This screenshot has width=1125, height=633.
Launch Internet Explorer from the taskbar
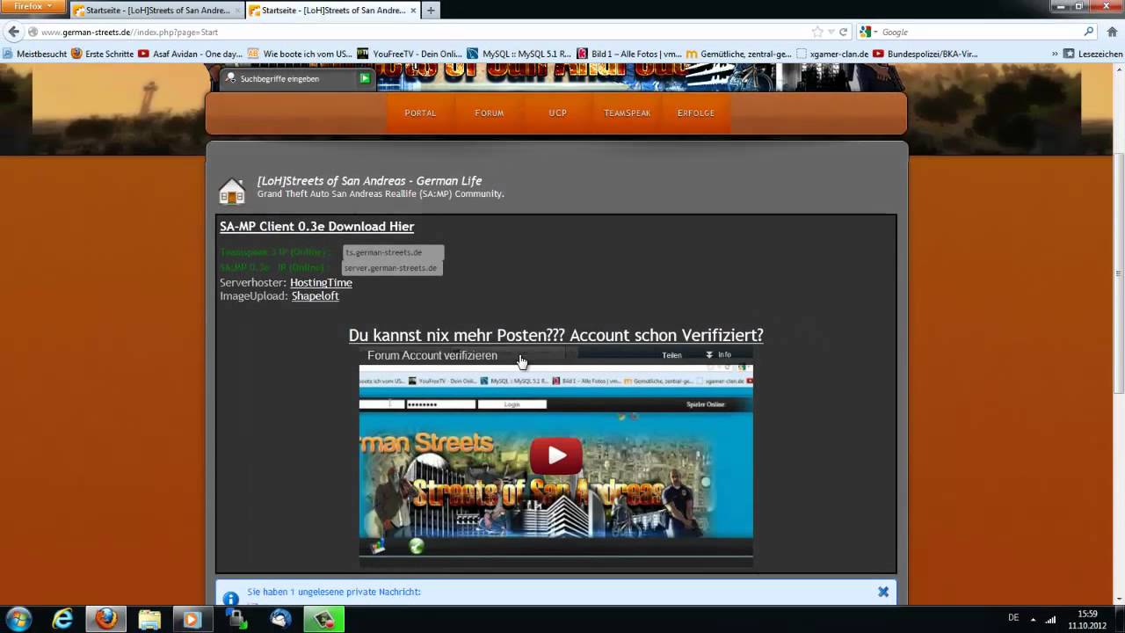tap(62, 619)
